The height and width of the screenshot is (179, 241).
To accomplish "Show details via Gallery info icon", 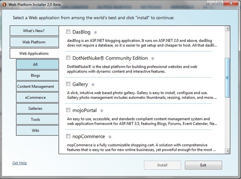I will tap(93, 85).
